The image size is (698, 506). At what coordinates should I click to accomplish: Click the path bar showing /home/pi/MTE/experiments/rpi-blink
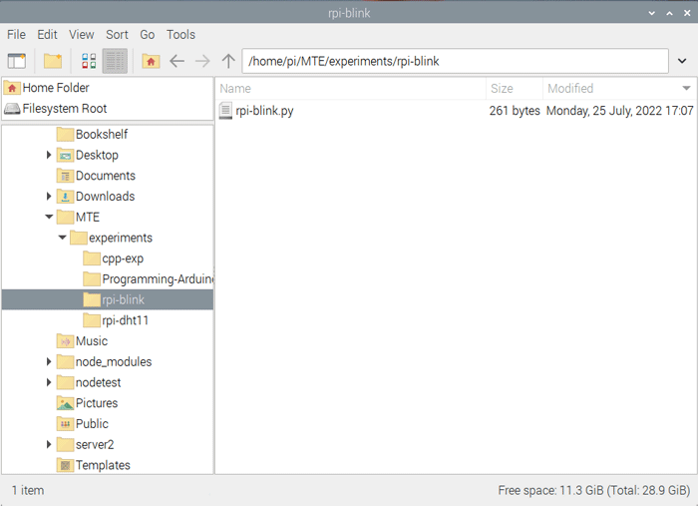(455, 61)
